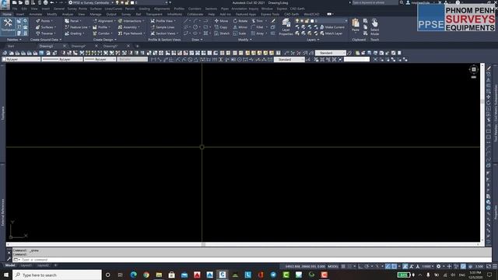
Task: Click the keyword search box in title bar
Action: click(375, 2)
